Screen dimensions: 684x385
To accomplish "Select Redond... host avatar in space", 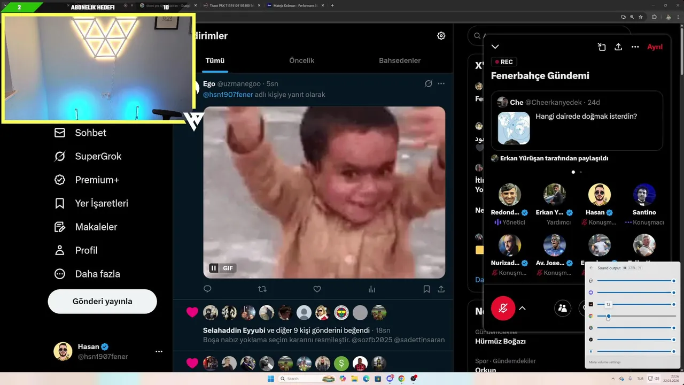I will coord(510,195).
